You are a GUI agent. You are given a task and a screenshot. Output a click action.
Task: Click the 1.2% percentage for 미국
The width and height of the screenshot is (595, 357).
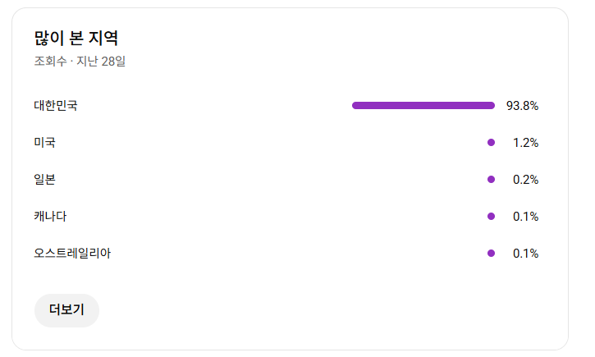[x=525, y=143]
